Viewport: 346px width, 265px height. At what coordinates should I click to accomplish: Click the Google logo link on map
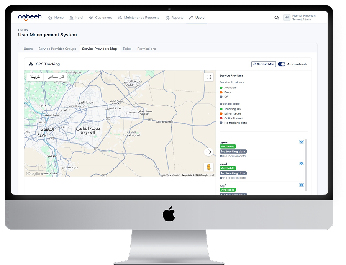[33, 174]
